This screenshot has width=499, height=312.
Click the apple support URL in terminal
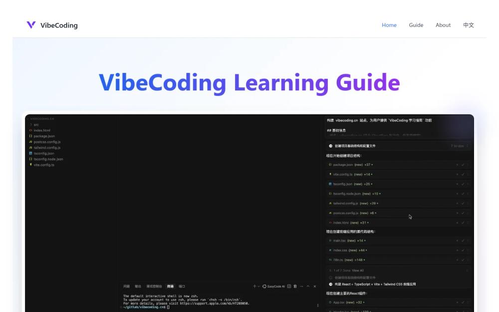[214, 304]
